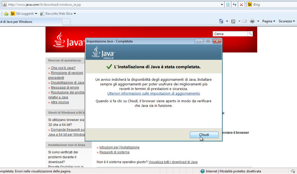Select the Java per Windows tab
The image size is (297, 174).
[31, 22]
